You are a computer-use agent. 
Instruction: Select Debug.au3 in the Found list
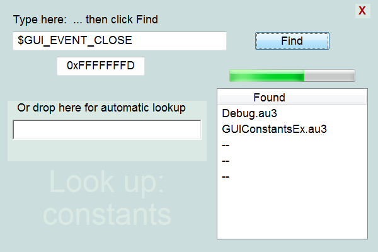pos(249,113)
